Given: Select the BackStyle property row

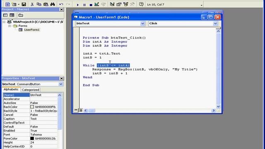Looking at the screenshot, I should (30, 111).
